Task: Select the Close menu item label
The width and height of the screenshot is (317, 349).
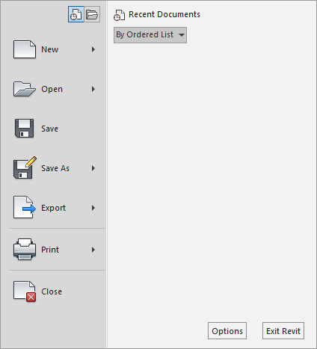Action: 52,291
